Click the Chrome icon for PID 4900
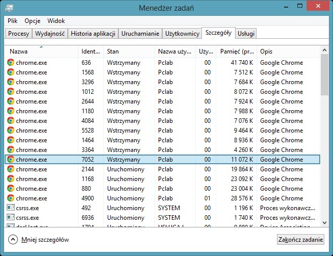The height and width of the screenshot is (256, 333). click(11, 198)
